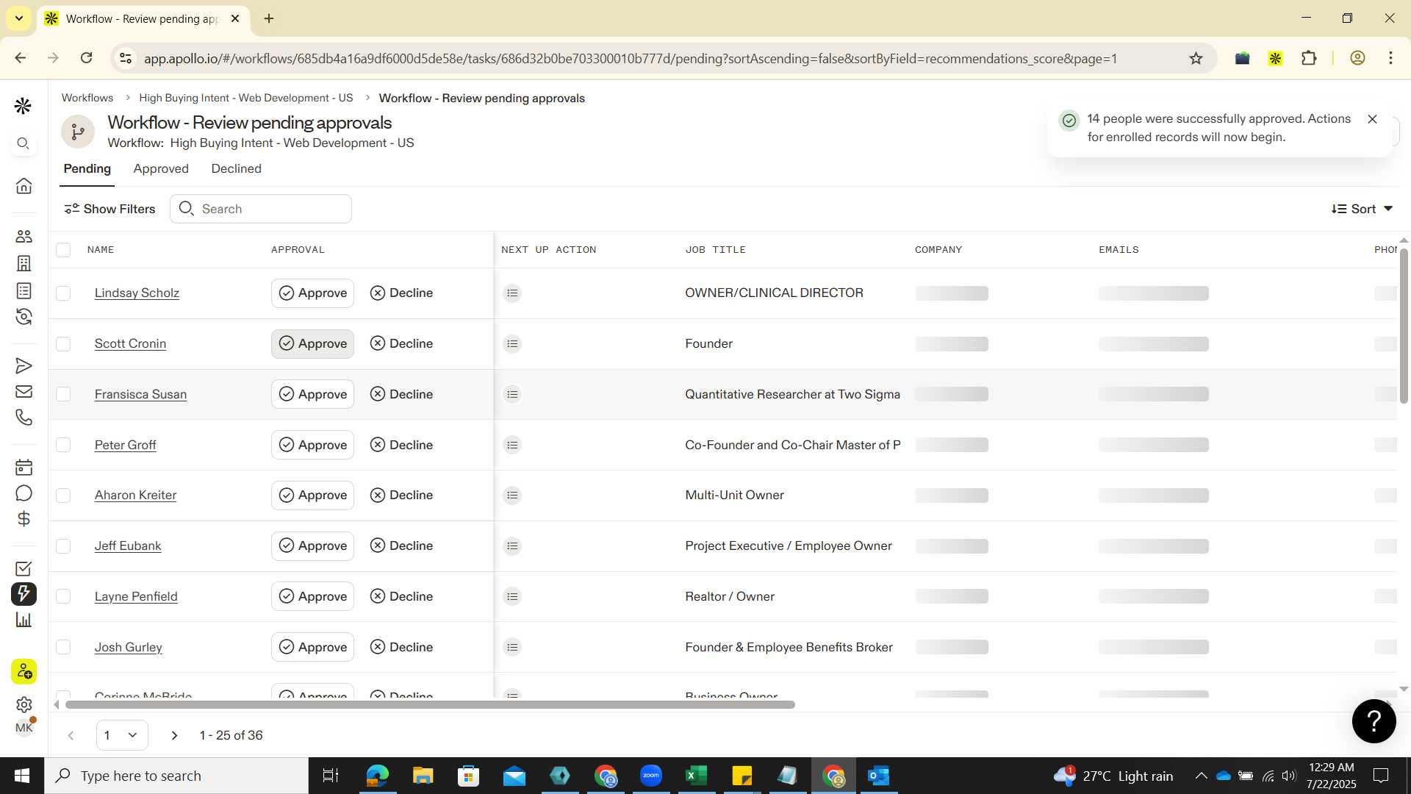Approve Aharon Kreiter

coord(312,495)
